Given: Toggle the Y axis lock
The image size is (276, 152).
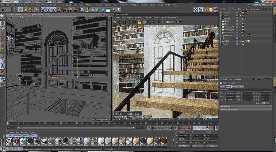Looking at the screenshot, I should [48, 10].
